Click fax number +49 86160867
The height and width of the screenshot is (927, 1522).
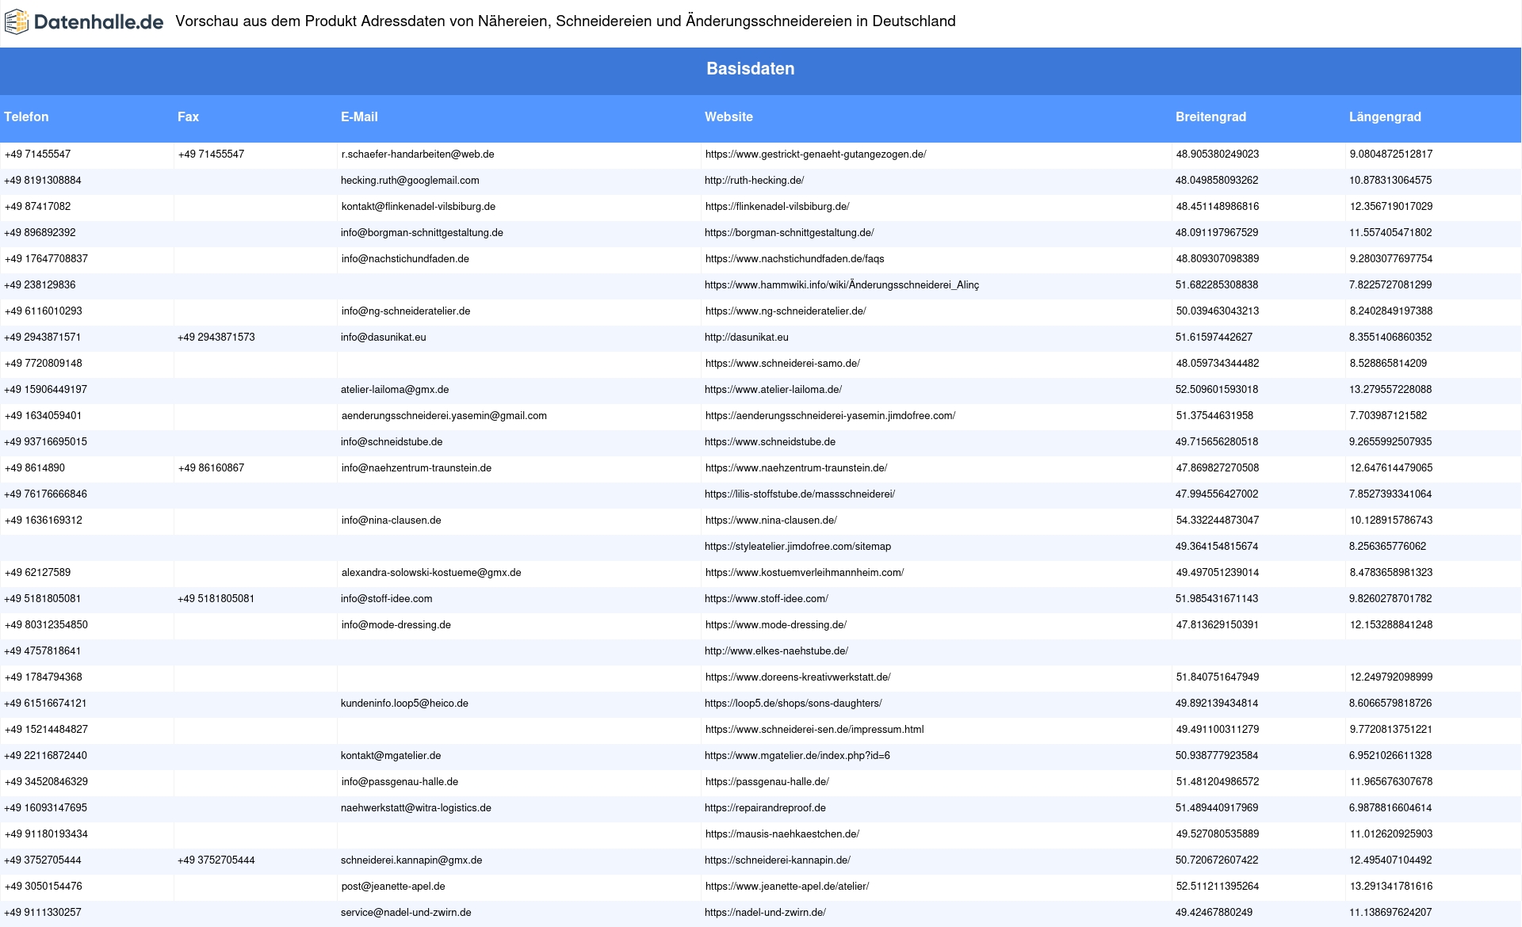click(211, 468)
